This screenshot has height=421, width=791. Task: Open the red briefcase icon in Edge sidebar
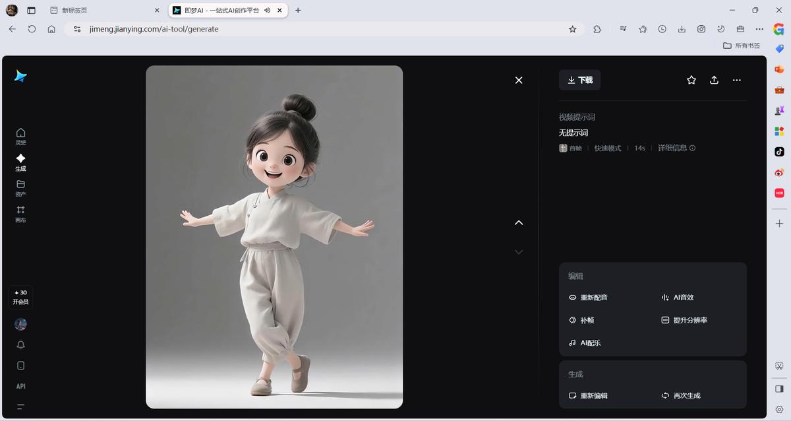point(779,90)
